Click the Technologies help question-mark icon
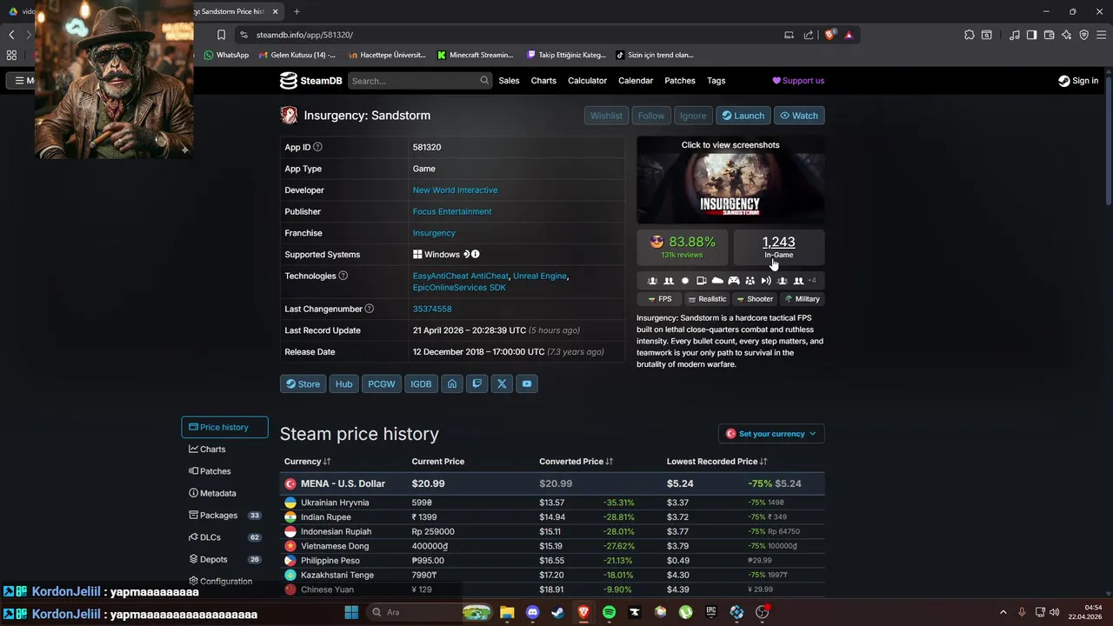The image size is (1113, 626). [x=343, y=276]
